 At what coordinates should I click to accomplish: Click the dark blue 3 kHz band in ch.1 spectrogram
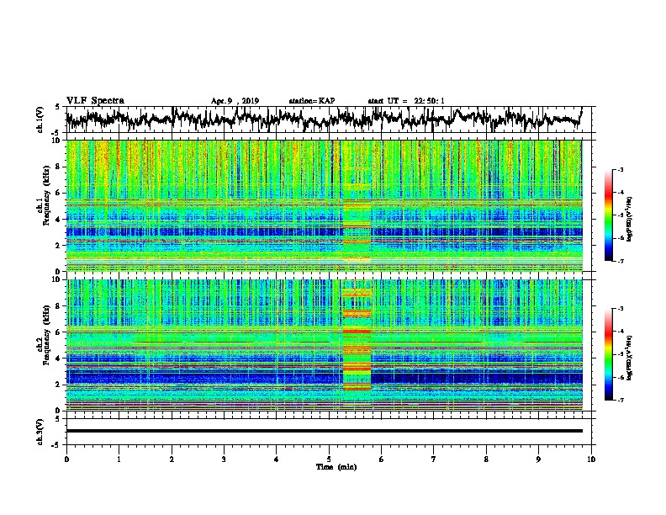pyautogui.click(x=325, y=232)
